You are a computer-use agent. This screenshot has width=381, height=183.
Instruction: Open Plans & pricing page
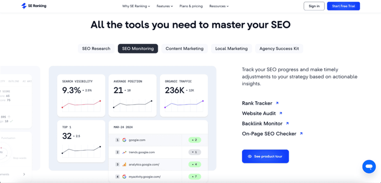coord(191,6)
